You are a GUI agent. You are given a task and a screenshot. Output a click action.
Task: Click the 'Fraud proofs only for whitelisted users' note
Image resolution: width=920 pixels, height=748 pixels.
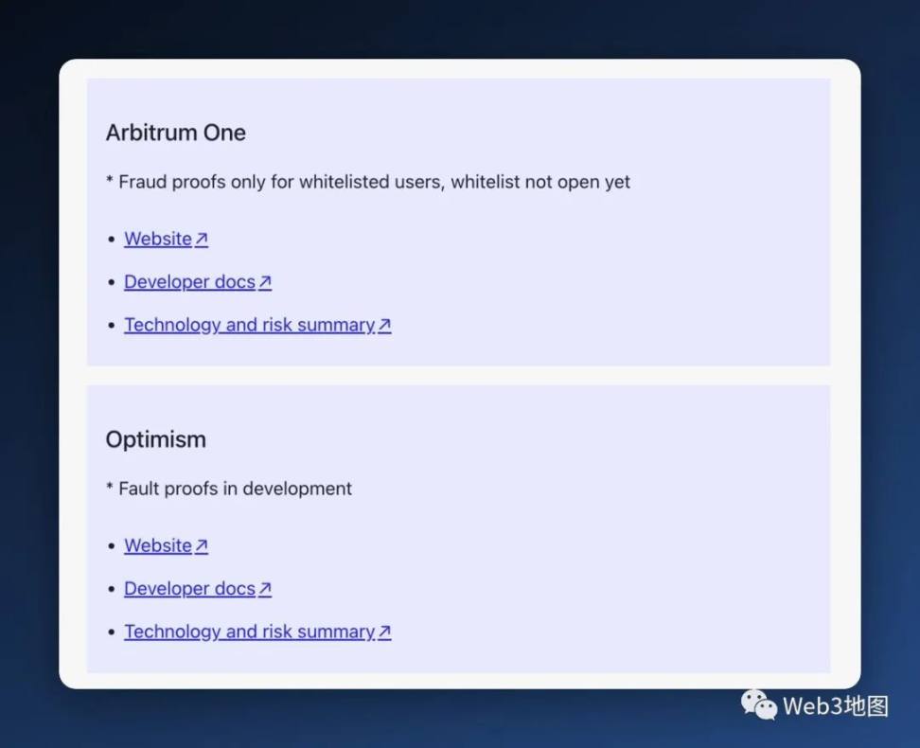click(368, 182)
